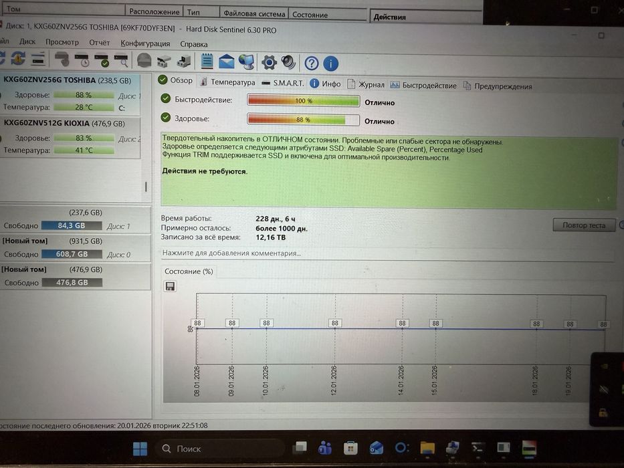This screenshot has width=624, height=468.
Task: Open the Конфигурация menu
Action: [145, 43]
